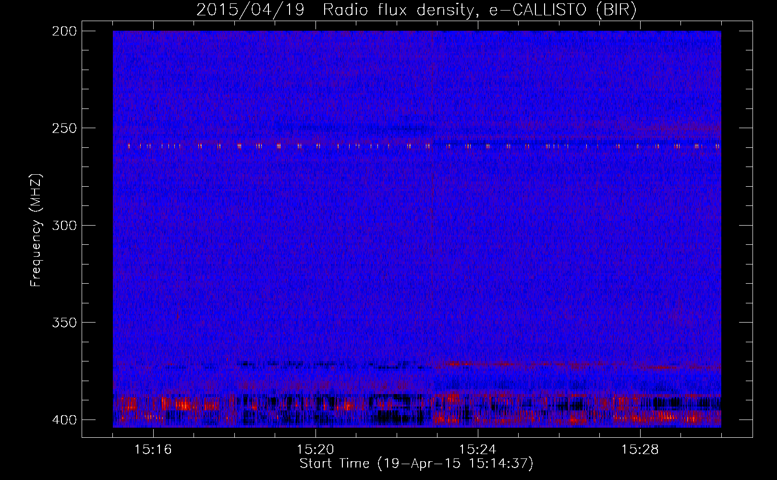Click the 15:20 time tick label
This screenshot has height=480, width=777.
316,450
